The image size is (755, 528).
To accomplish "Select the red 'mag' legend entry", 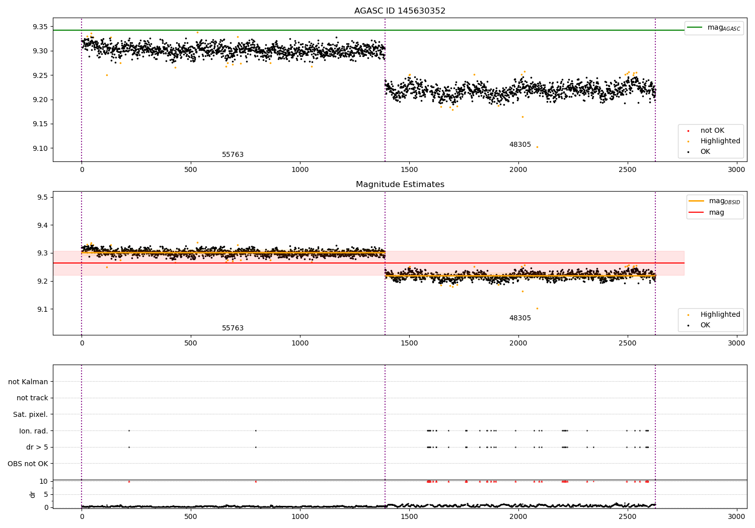I will 707,212.
